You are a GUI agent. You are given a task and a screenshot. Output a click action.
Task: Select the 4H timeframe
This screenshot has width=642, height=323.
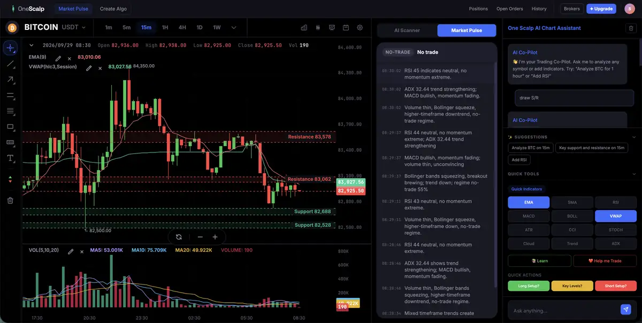tap(182, 27)
